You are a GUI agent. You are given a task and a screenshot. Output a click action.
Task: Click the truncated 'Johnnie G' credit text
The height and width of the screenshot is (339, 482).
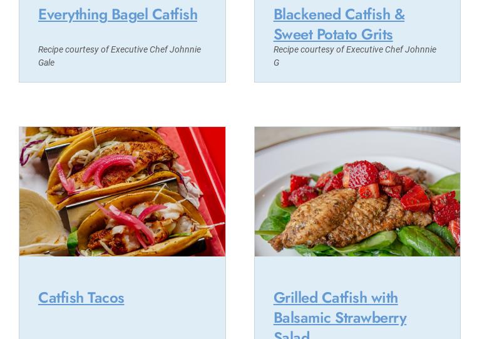355,56
